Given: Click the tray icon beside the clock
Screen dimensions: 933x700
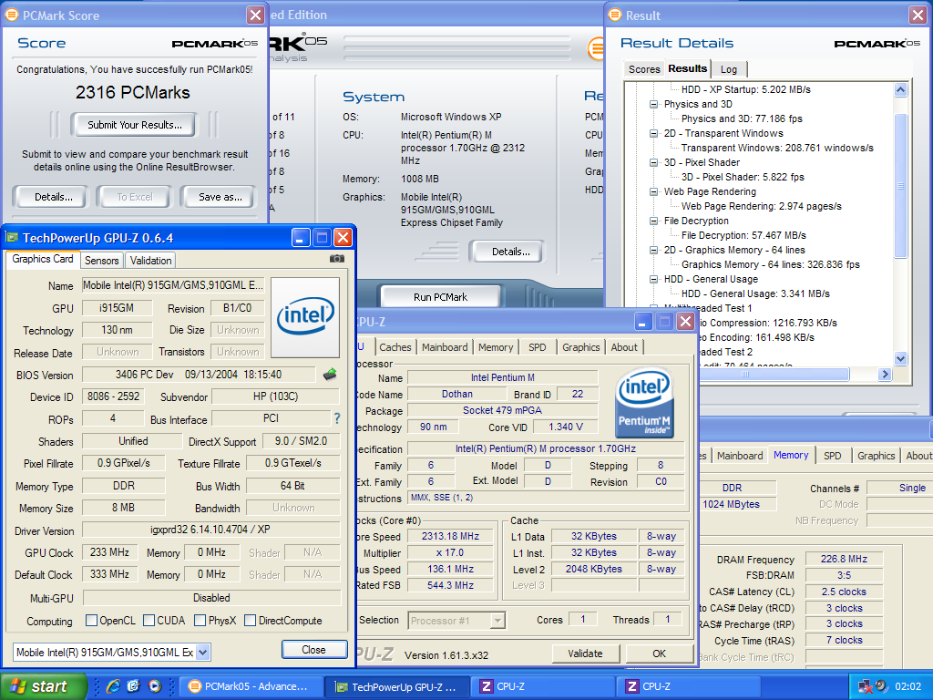Looking at the screenshot, I should (882, 686).
